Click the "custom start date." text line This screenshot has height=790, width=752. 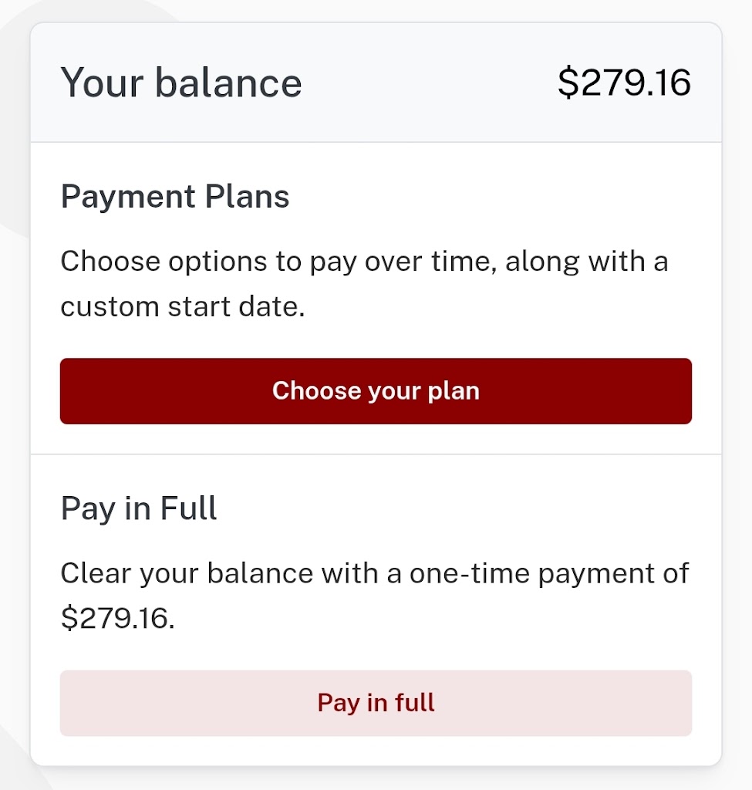coord(183,306)
